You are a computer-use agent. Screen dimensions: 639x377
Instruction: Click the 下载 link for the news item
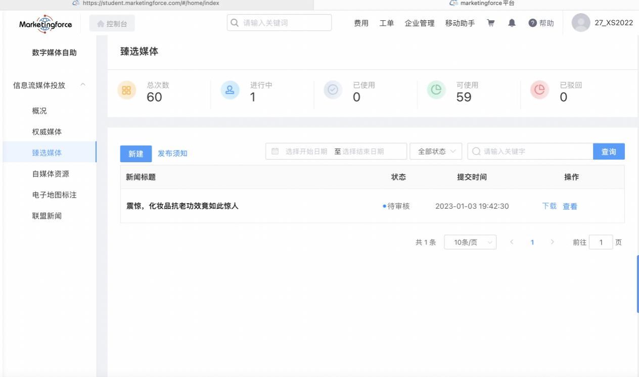(549, 206)
